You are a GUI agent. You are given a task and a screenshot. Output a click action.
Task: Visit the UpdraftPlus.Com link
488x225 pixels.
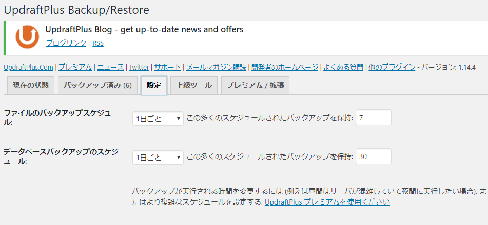pyautogui.click(x=28, y=67)
